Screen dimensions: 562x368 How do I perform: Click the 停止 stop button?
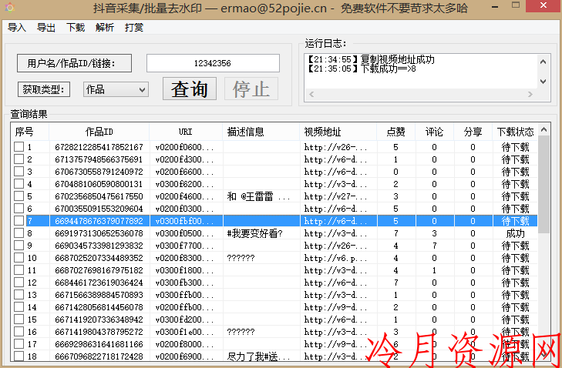pyautogui.click(x=251, y=89)
